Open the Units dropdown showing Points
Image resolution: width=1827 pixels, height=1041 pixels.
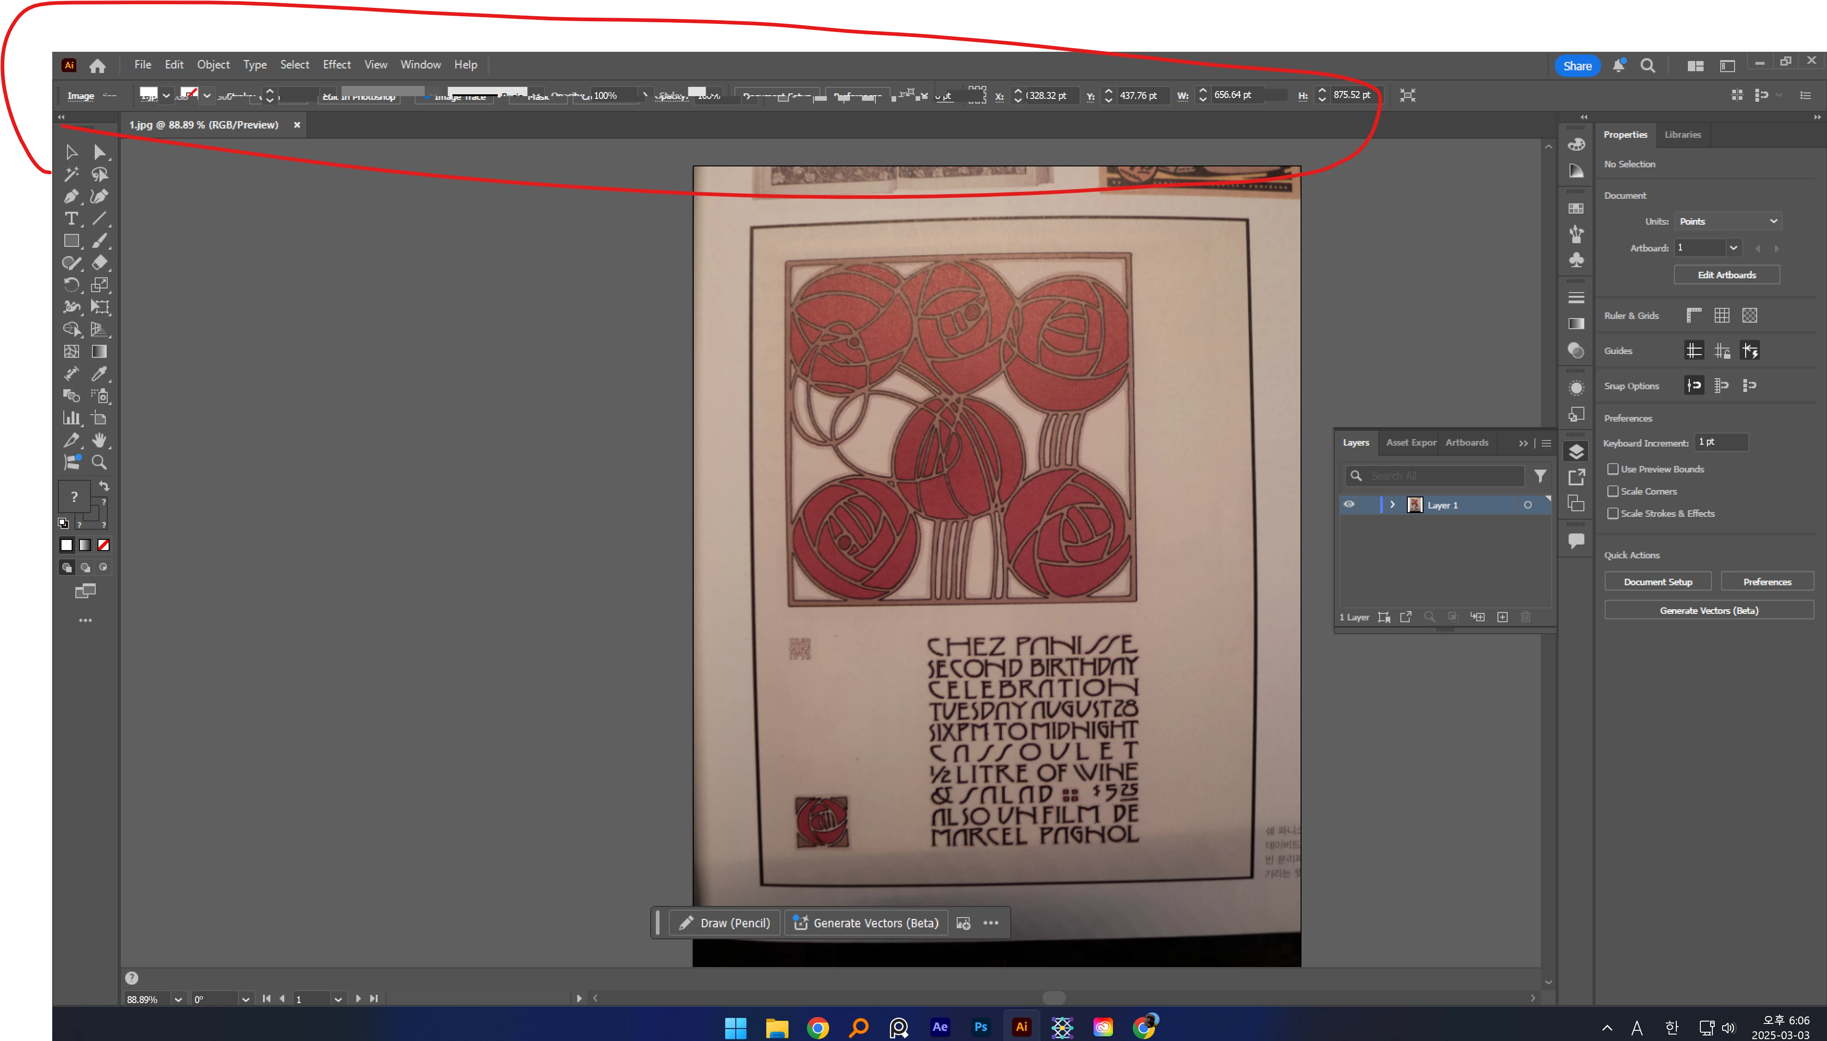click(x=1728, y=221)
